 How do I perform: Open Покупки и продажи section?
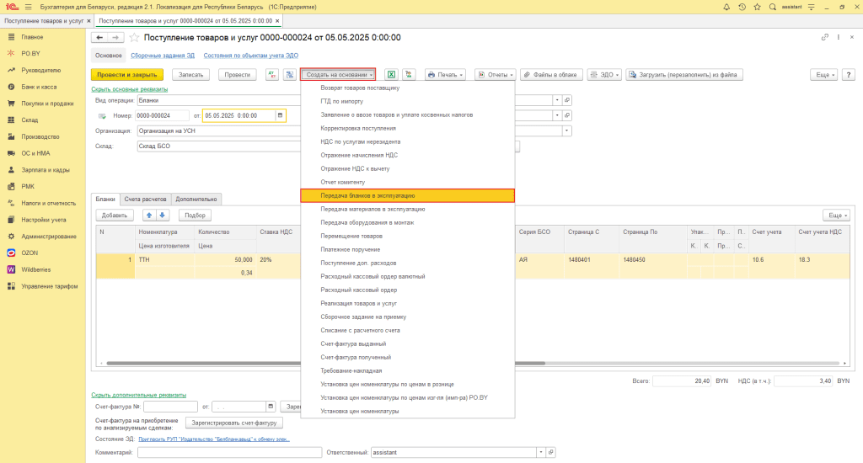[47, 104]
